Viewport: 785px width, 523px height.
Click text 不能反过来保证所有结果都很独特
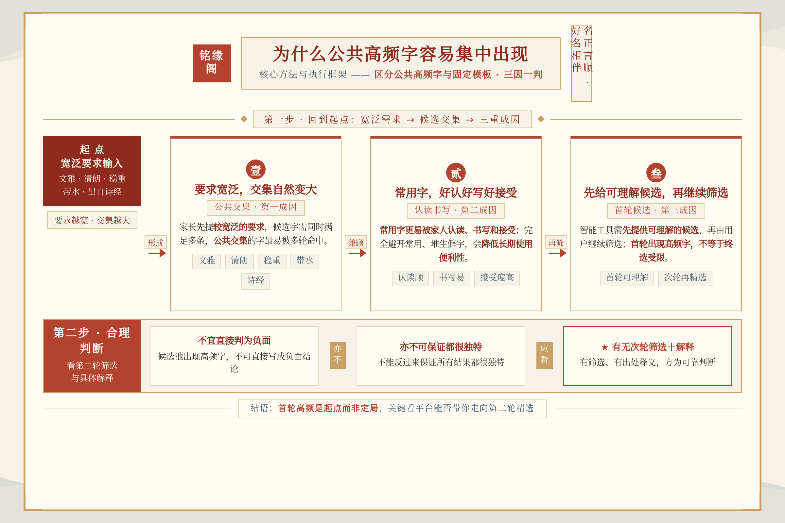(441, 363)
